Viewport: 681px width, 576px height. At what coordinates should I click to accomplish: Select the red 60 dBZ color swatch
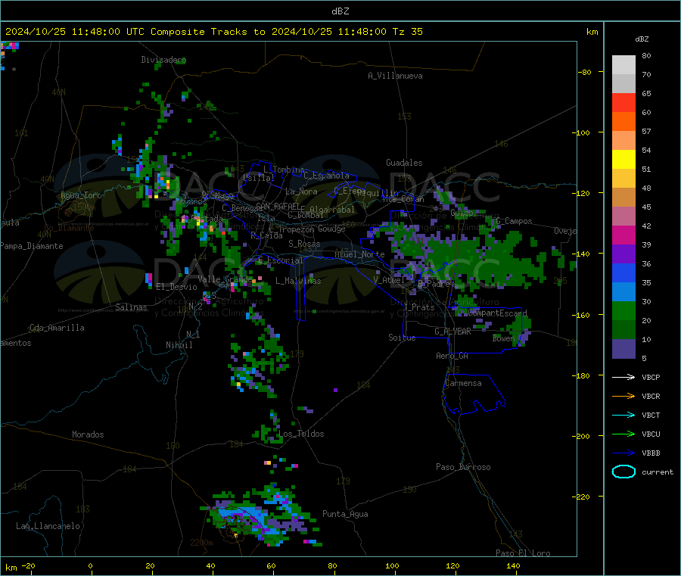(623, 102)
